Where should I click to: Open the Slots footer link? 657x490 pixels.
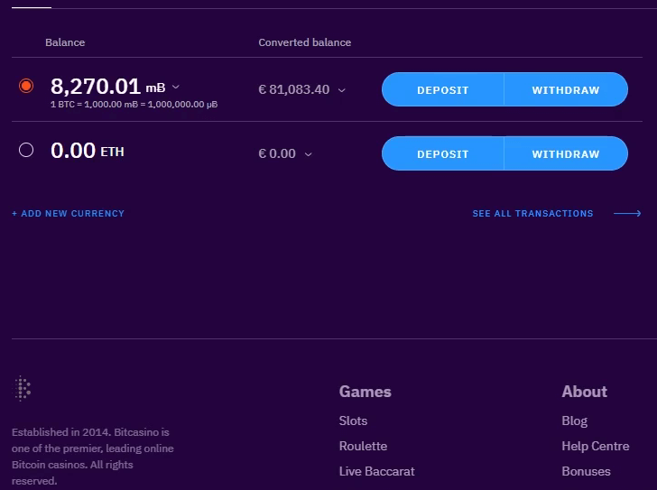[x=353, y=421]
